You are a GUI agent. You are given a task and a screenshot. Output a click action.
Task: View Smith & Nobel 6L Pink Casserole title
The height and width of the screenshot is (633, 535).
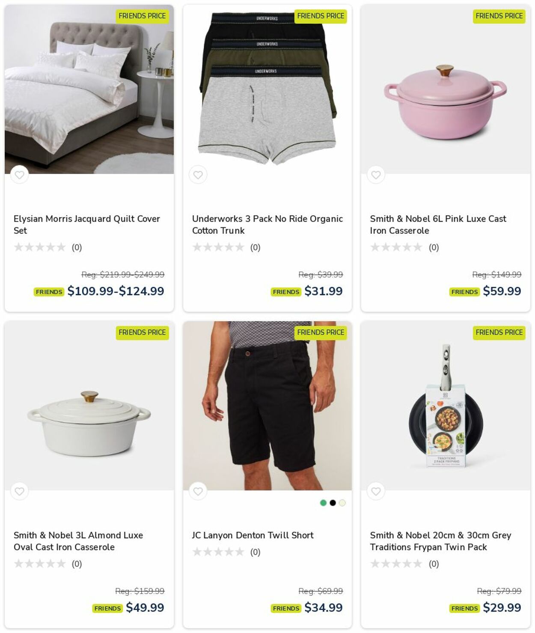(x=438, y=224)
